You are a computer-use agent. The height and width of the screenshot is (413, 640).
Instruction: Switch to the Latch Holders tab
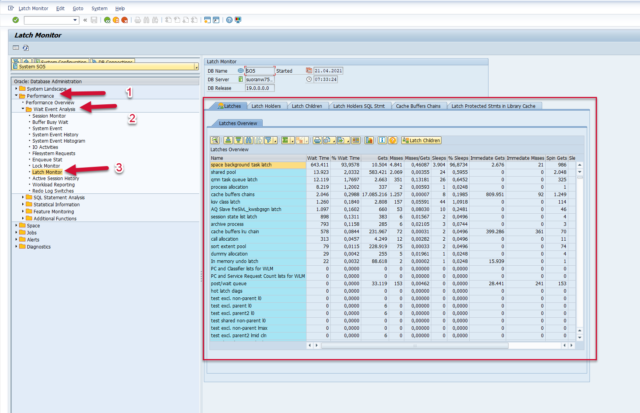click(x=266, y=106)
